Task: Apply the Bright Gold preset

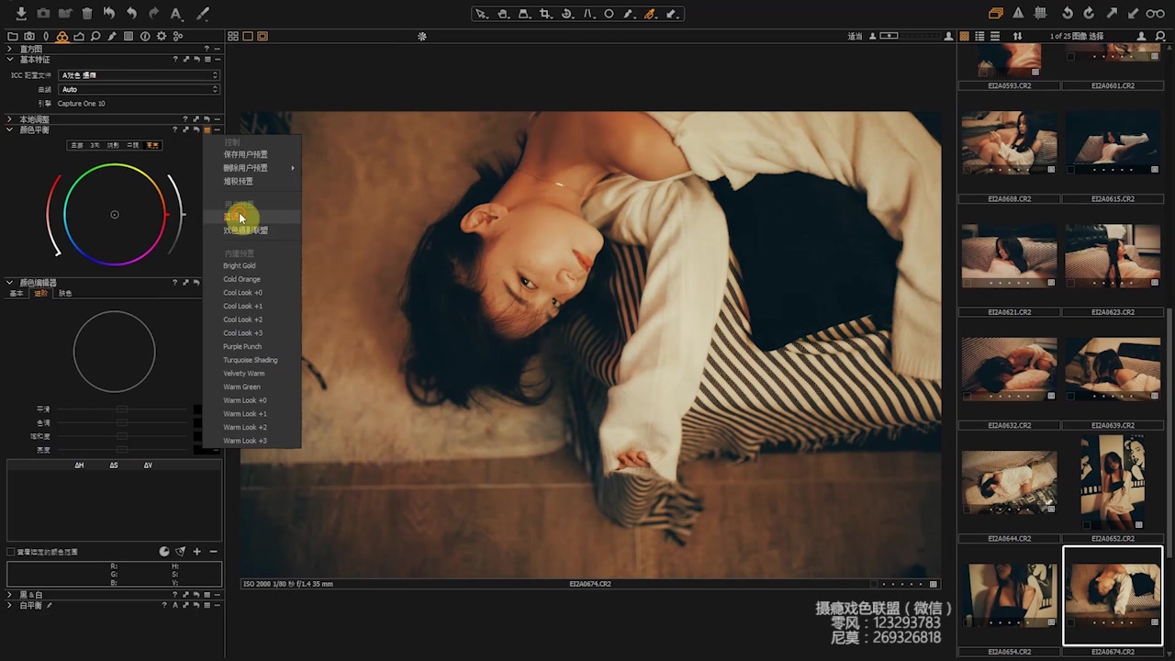Action: 240,266
